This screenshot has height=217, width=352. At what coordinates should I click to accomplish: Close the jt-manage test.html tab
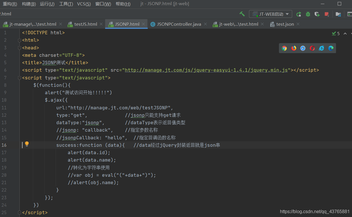(60, 24)
